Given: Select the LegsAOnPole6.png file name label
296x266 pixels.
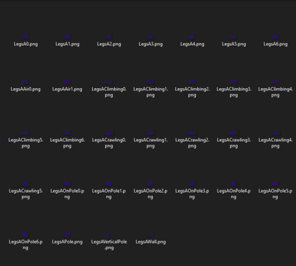Looking at the screenshot, I should (25, 245).
